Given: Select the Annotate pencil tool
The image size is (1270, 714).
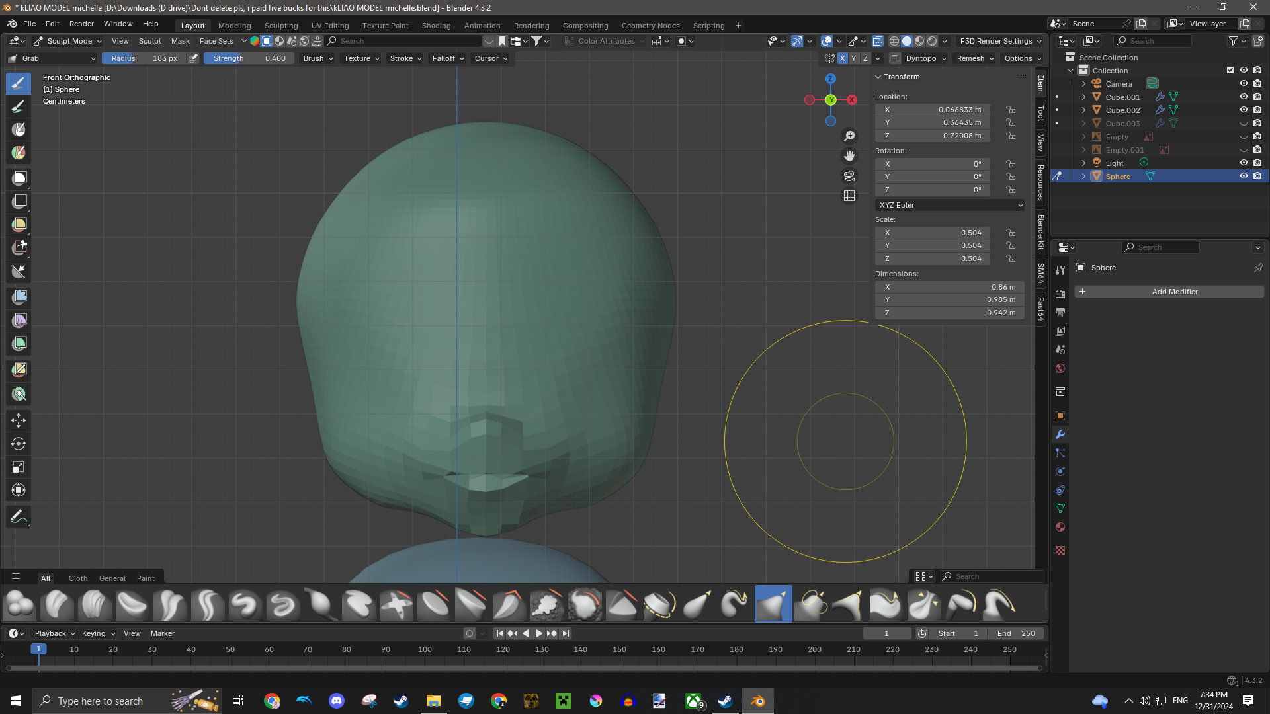Looking at the screenshot, I should [19, 517].
